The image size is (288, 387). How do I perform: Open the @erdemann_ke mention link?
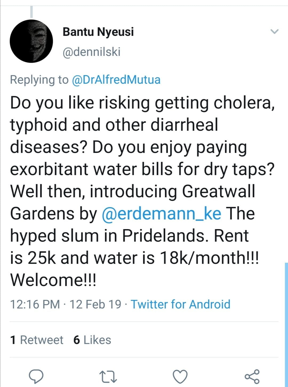[x=162, y=213]
